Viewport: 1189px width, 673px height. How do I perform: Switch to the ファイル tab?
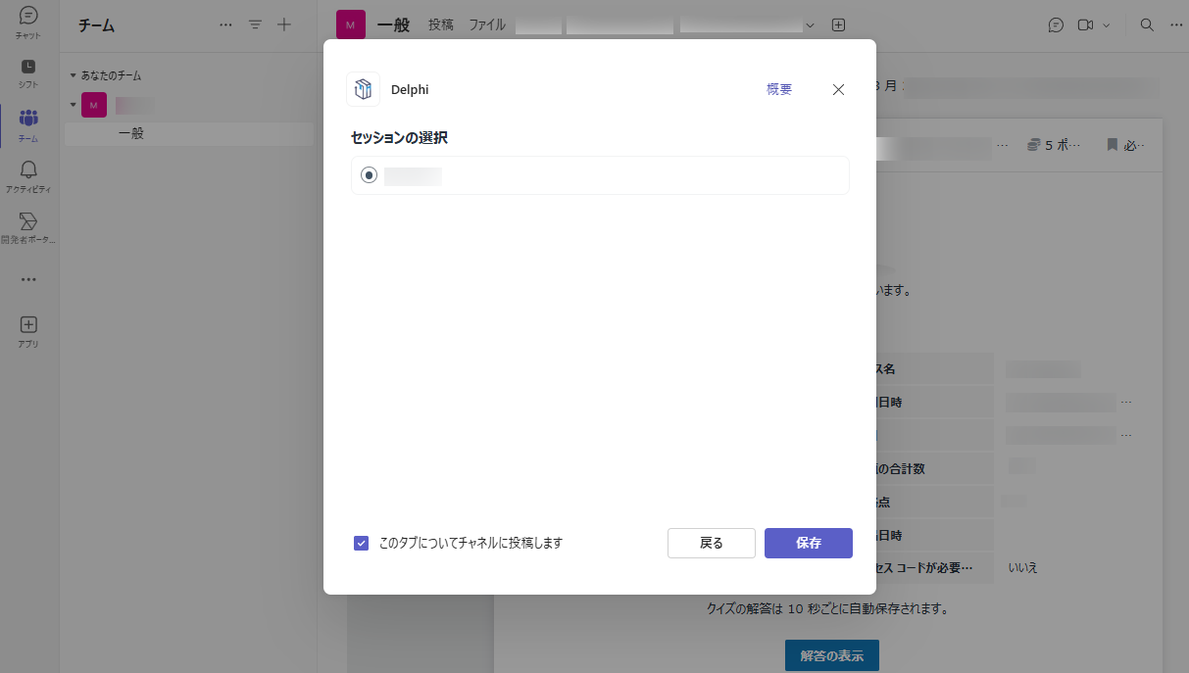point(487,25)
